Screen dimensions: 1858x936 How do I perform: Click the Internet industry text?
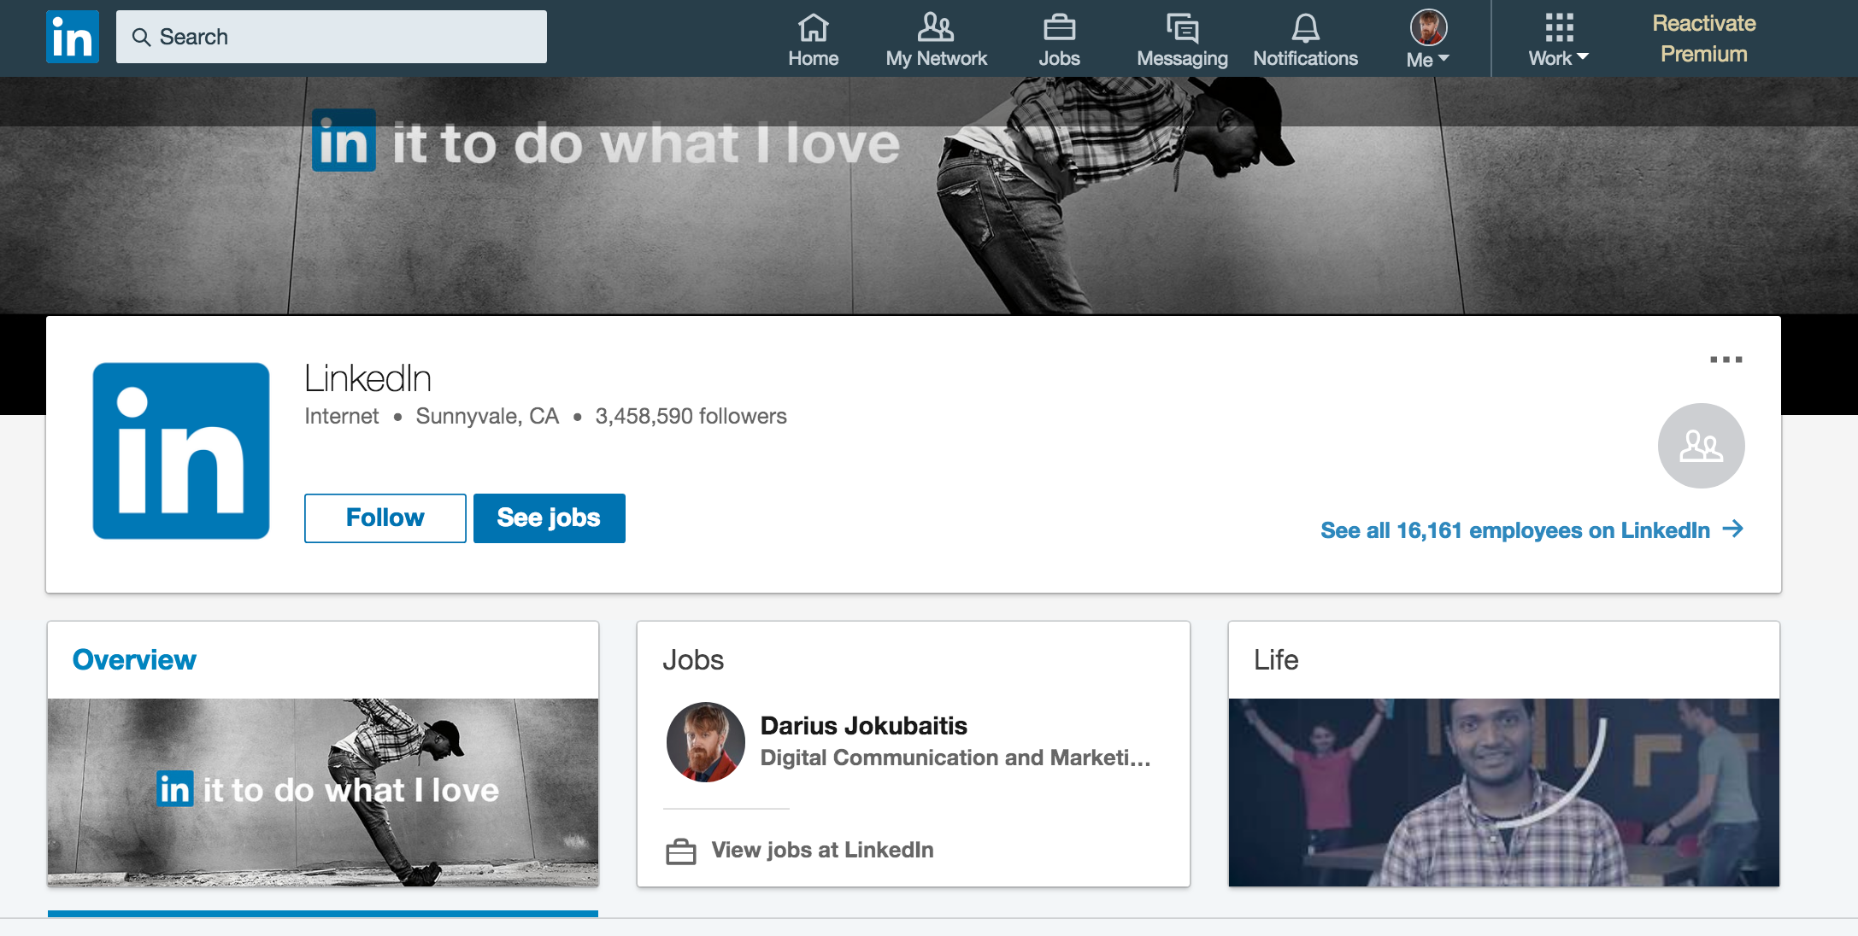coord(342,416)
